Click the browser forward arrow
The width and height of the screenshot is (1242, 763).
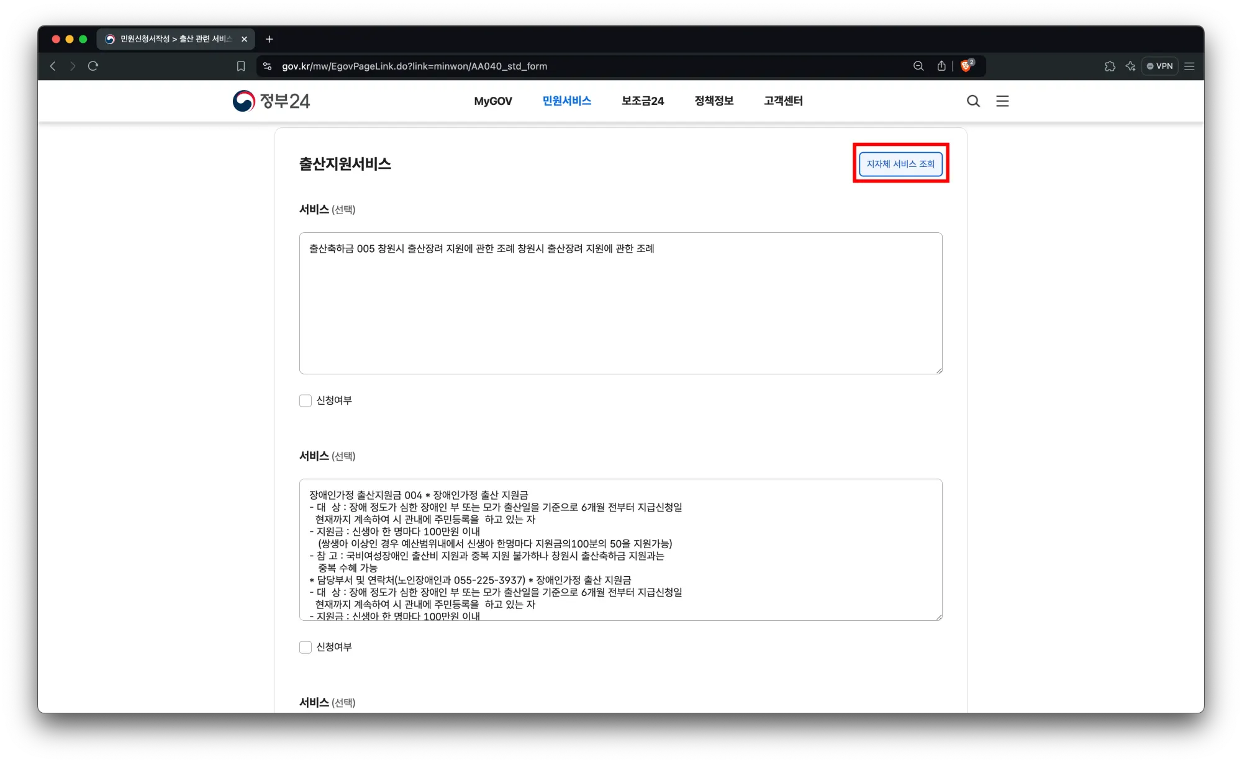click(73, 66)
